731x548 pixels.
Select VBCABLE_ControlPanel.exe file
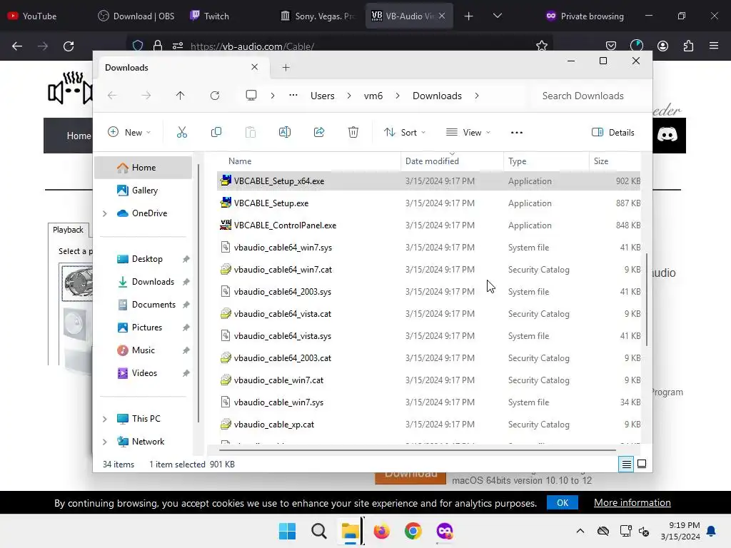point(428,225)
